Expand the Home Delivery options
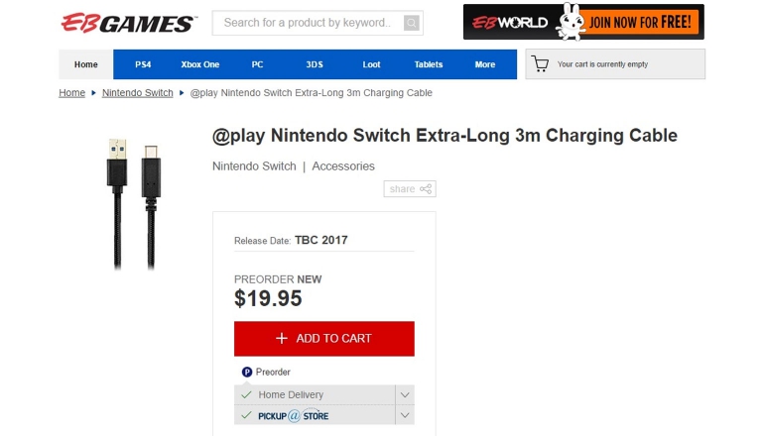The height and width of the screenshot is (436, 764). click(404, 394)
